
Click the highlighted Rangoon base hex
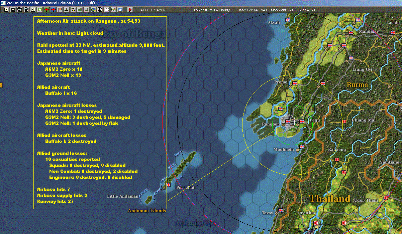(288, 122)
